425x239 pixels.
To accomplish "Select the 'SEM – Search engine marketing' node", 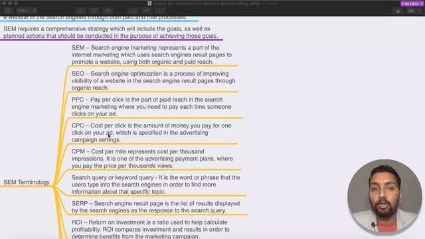I will (x=151, y=54).
